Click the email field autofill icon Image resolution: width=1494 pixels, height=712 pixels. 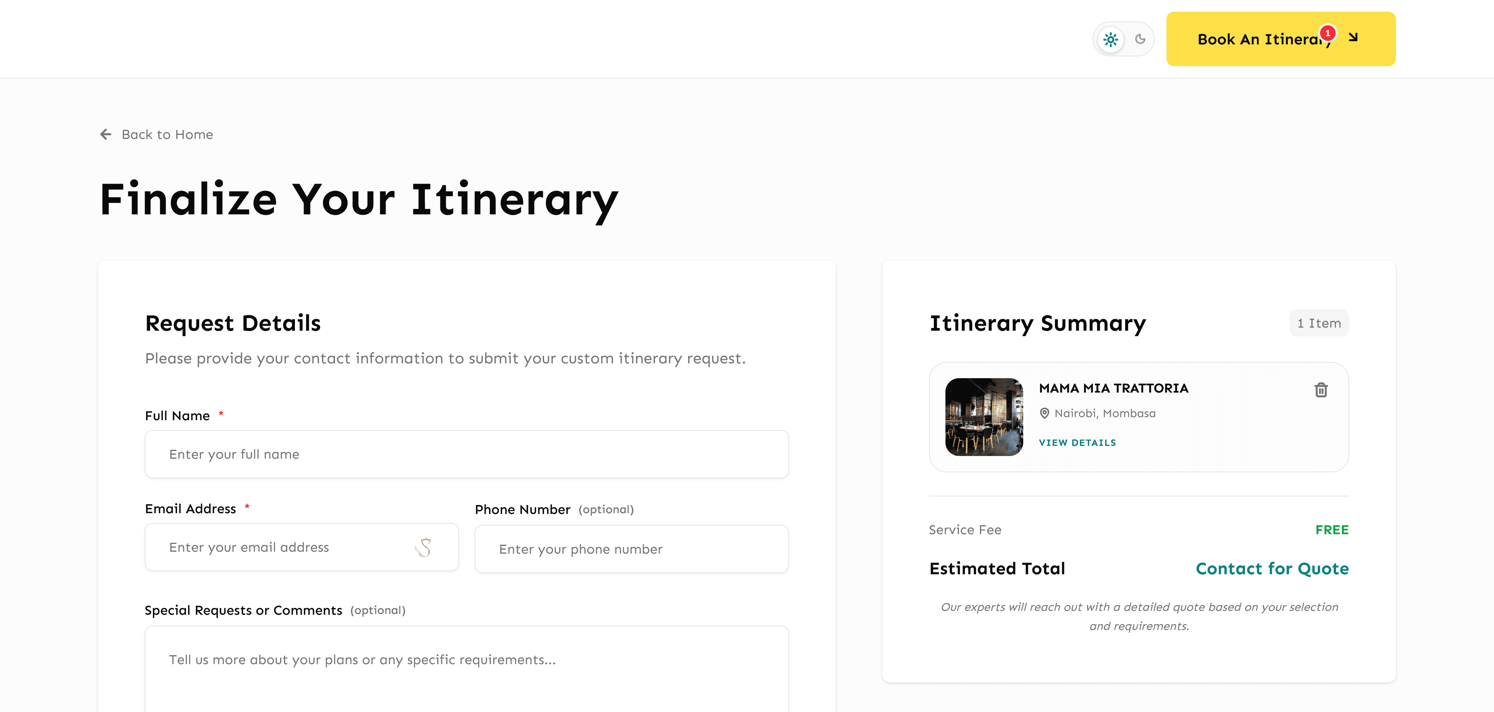(x=424, y=547)
